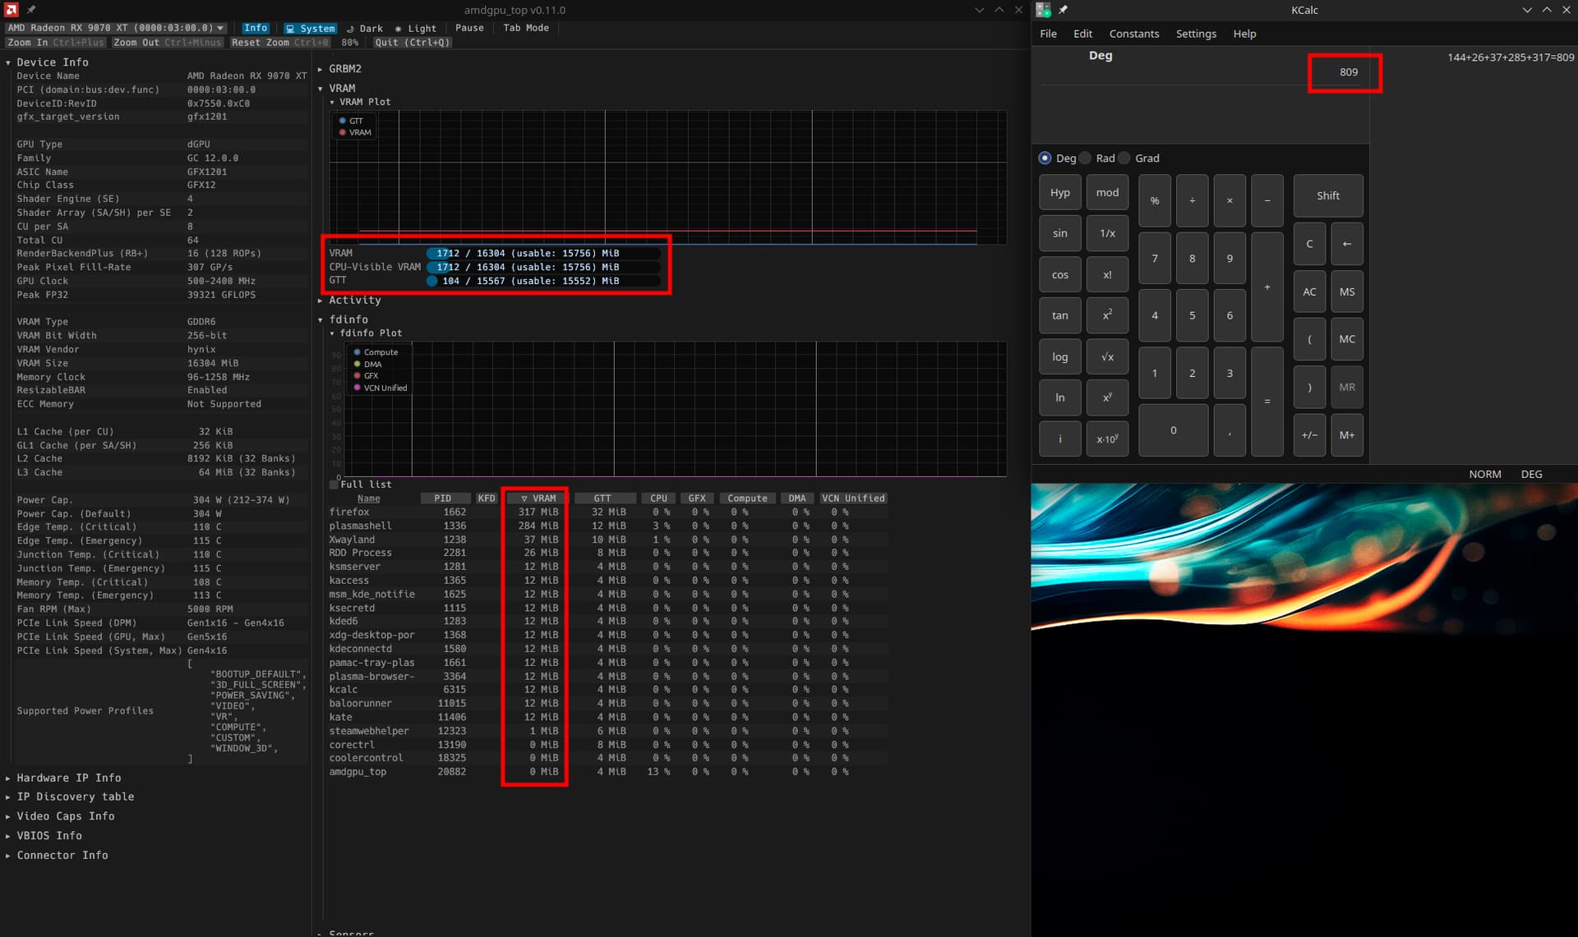
Task: Click the pin icon in KCalc title bar
Action: point(1063,10)
